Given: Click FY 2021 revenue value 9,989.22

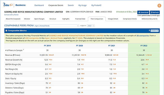Looking at the screenshot, I should point(108,55).
